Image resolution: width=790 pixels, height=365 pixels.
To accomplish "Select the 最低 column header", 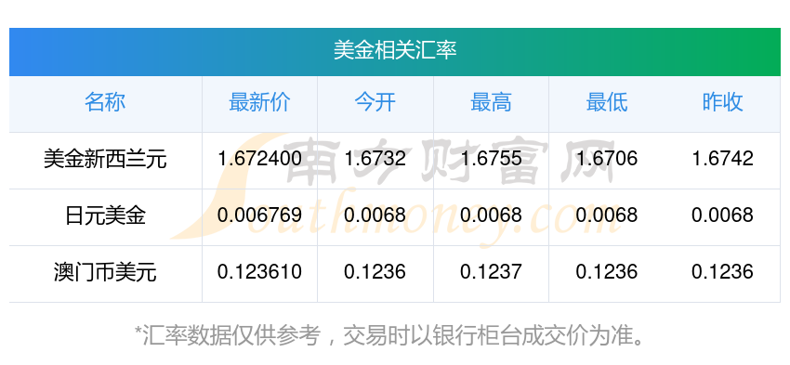I will tap(607, 102).
